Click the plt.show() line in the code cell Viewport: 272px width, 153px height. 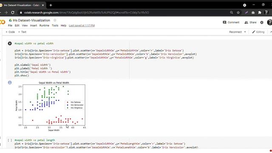(22, 76)
